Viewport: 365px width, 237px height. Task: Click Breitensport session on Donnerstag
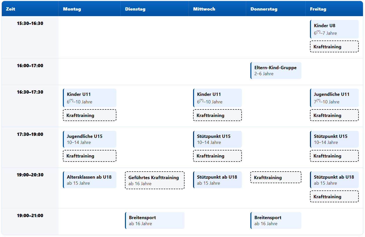[x=276, y=220]
